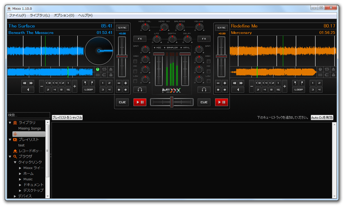Click left deck beat-loop halve minus button
This screenshot has width=345, height=206.
coord(42,86)
